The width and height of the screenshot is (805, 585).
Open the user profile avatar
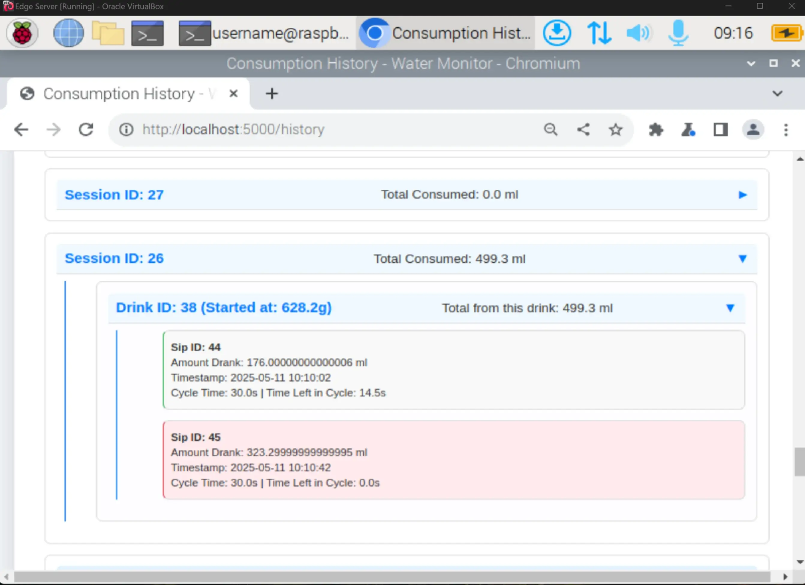click(753, 130)
